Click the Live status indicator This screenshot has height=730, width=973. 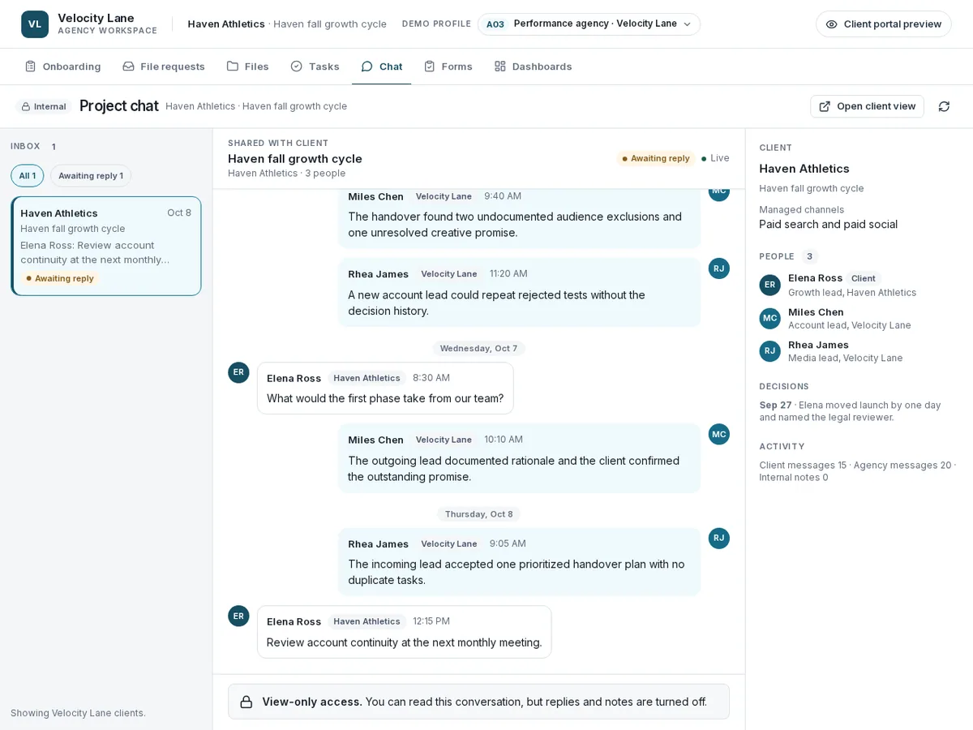click(715, 158)
